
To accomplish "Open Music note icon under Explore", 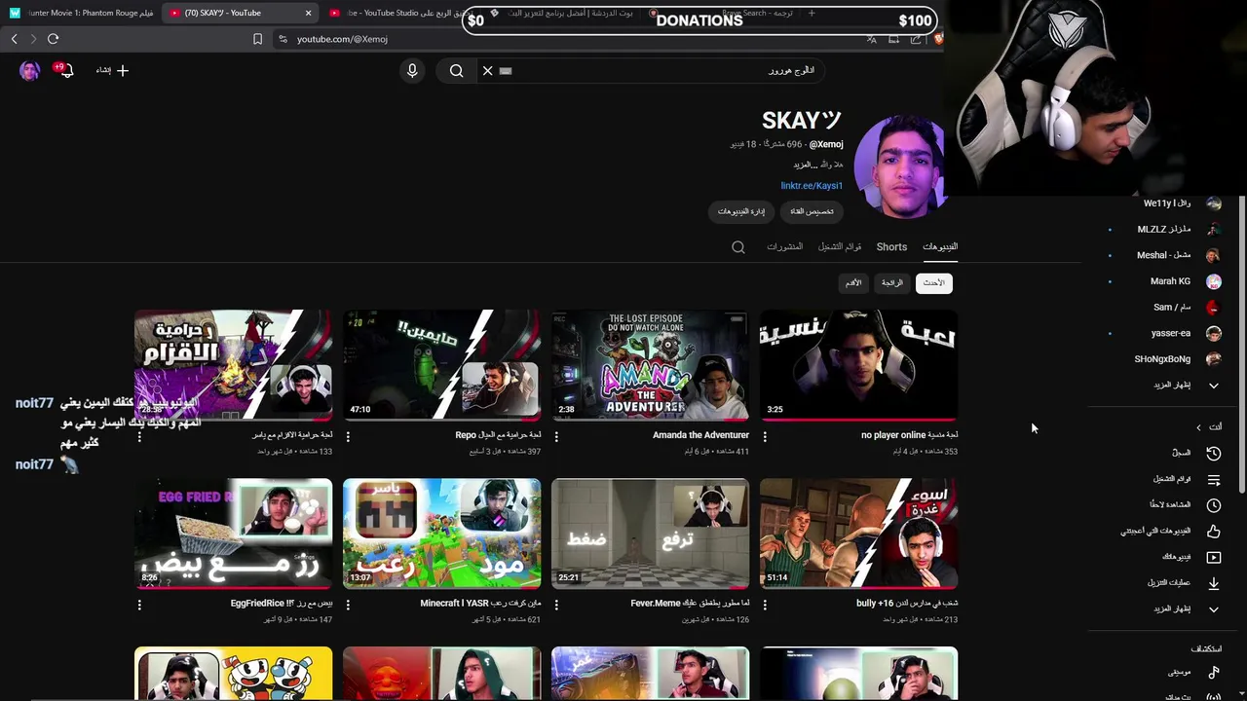I will point(1213,673).
